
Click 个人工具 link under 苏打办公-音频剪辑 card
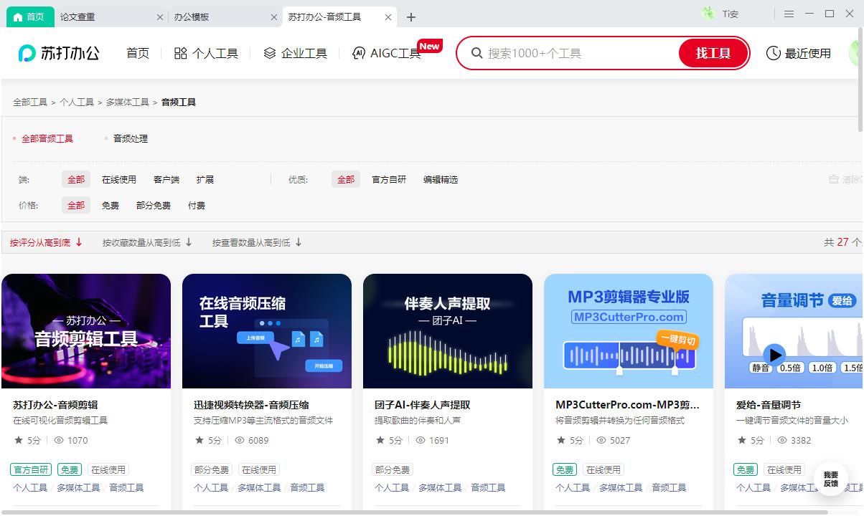point(30,488)
